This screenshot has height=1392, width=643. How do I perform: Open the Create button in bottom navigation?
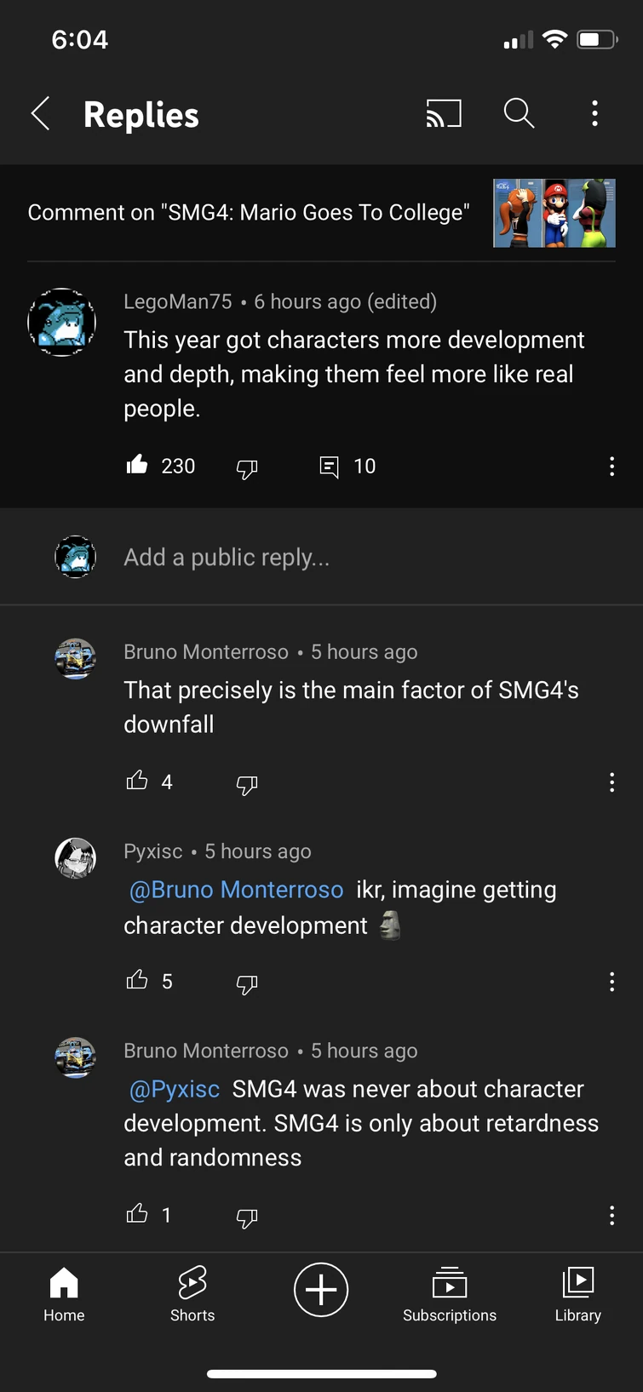321,1289
